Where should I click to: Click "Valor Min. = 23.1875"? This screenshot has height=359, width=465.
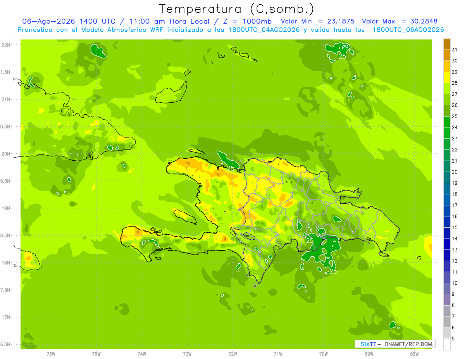[317, 21]
